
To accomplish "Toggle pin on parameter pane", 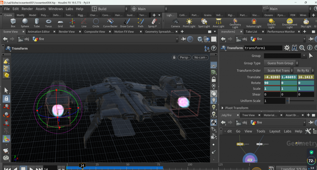I will (311, 39).
